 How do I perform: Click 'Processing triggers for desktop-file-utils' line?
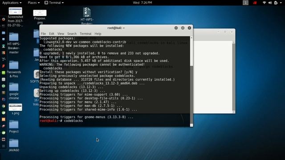pyautogui.click(x=91, y=98)
